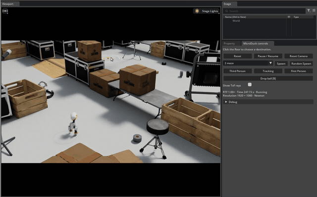The height and width of the screenshot is (197, 317).
Task: Open the Stage Lights sun icon menu
Action: 197,11
